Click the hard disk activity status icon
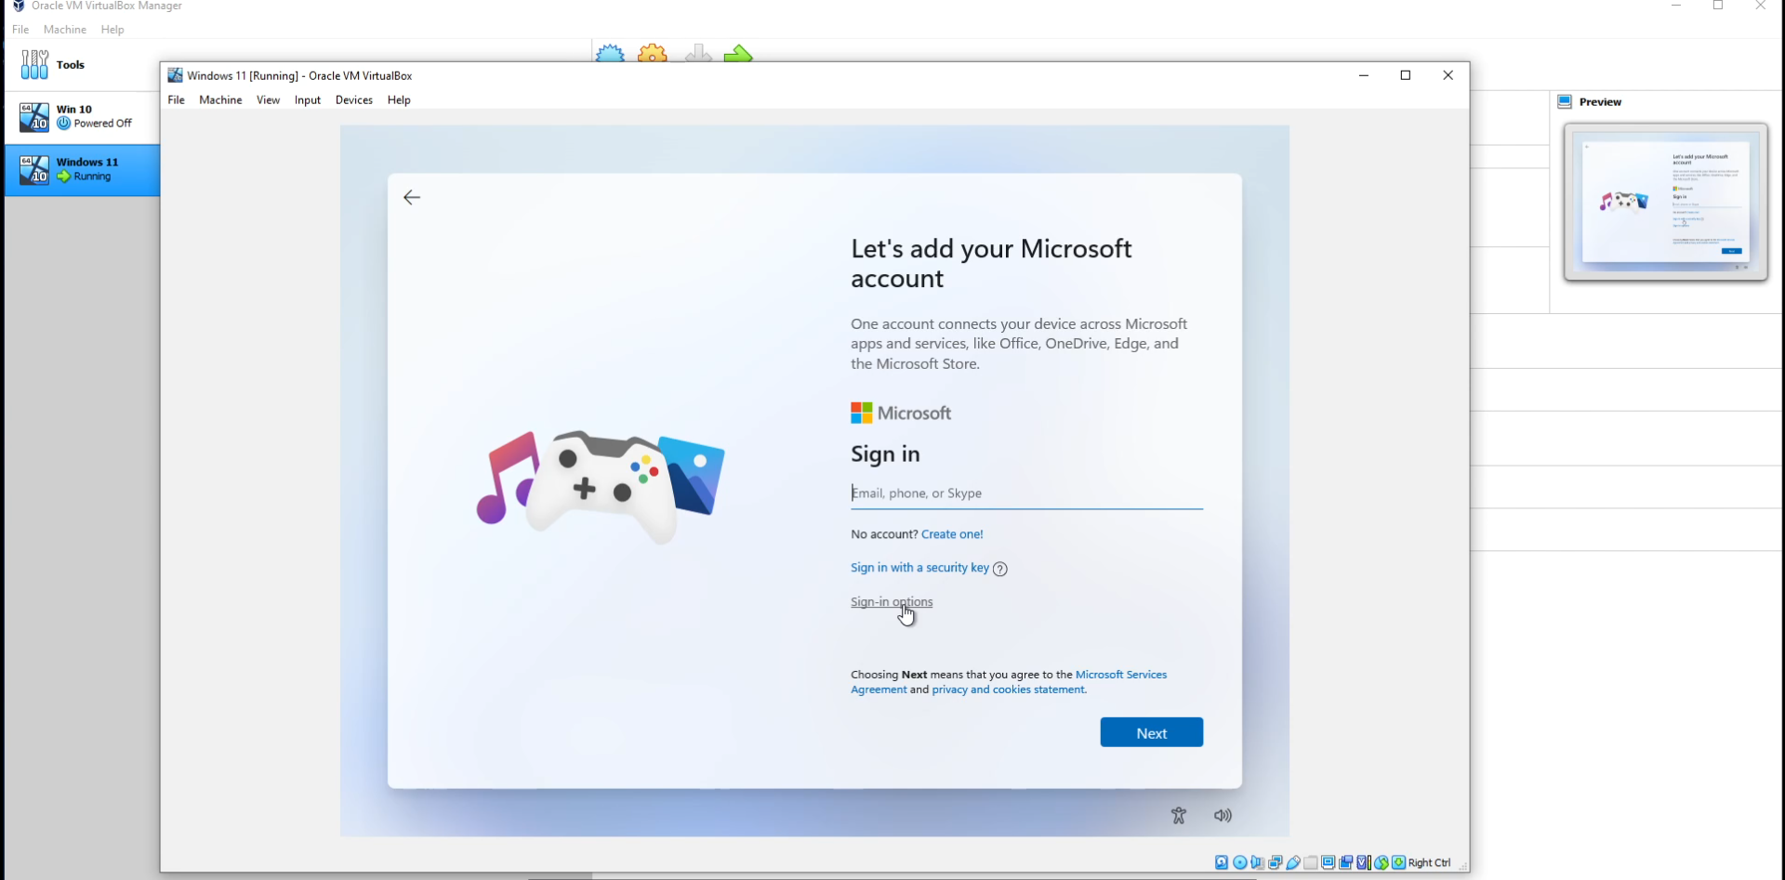 click(x=1222, y=862)
